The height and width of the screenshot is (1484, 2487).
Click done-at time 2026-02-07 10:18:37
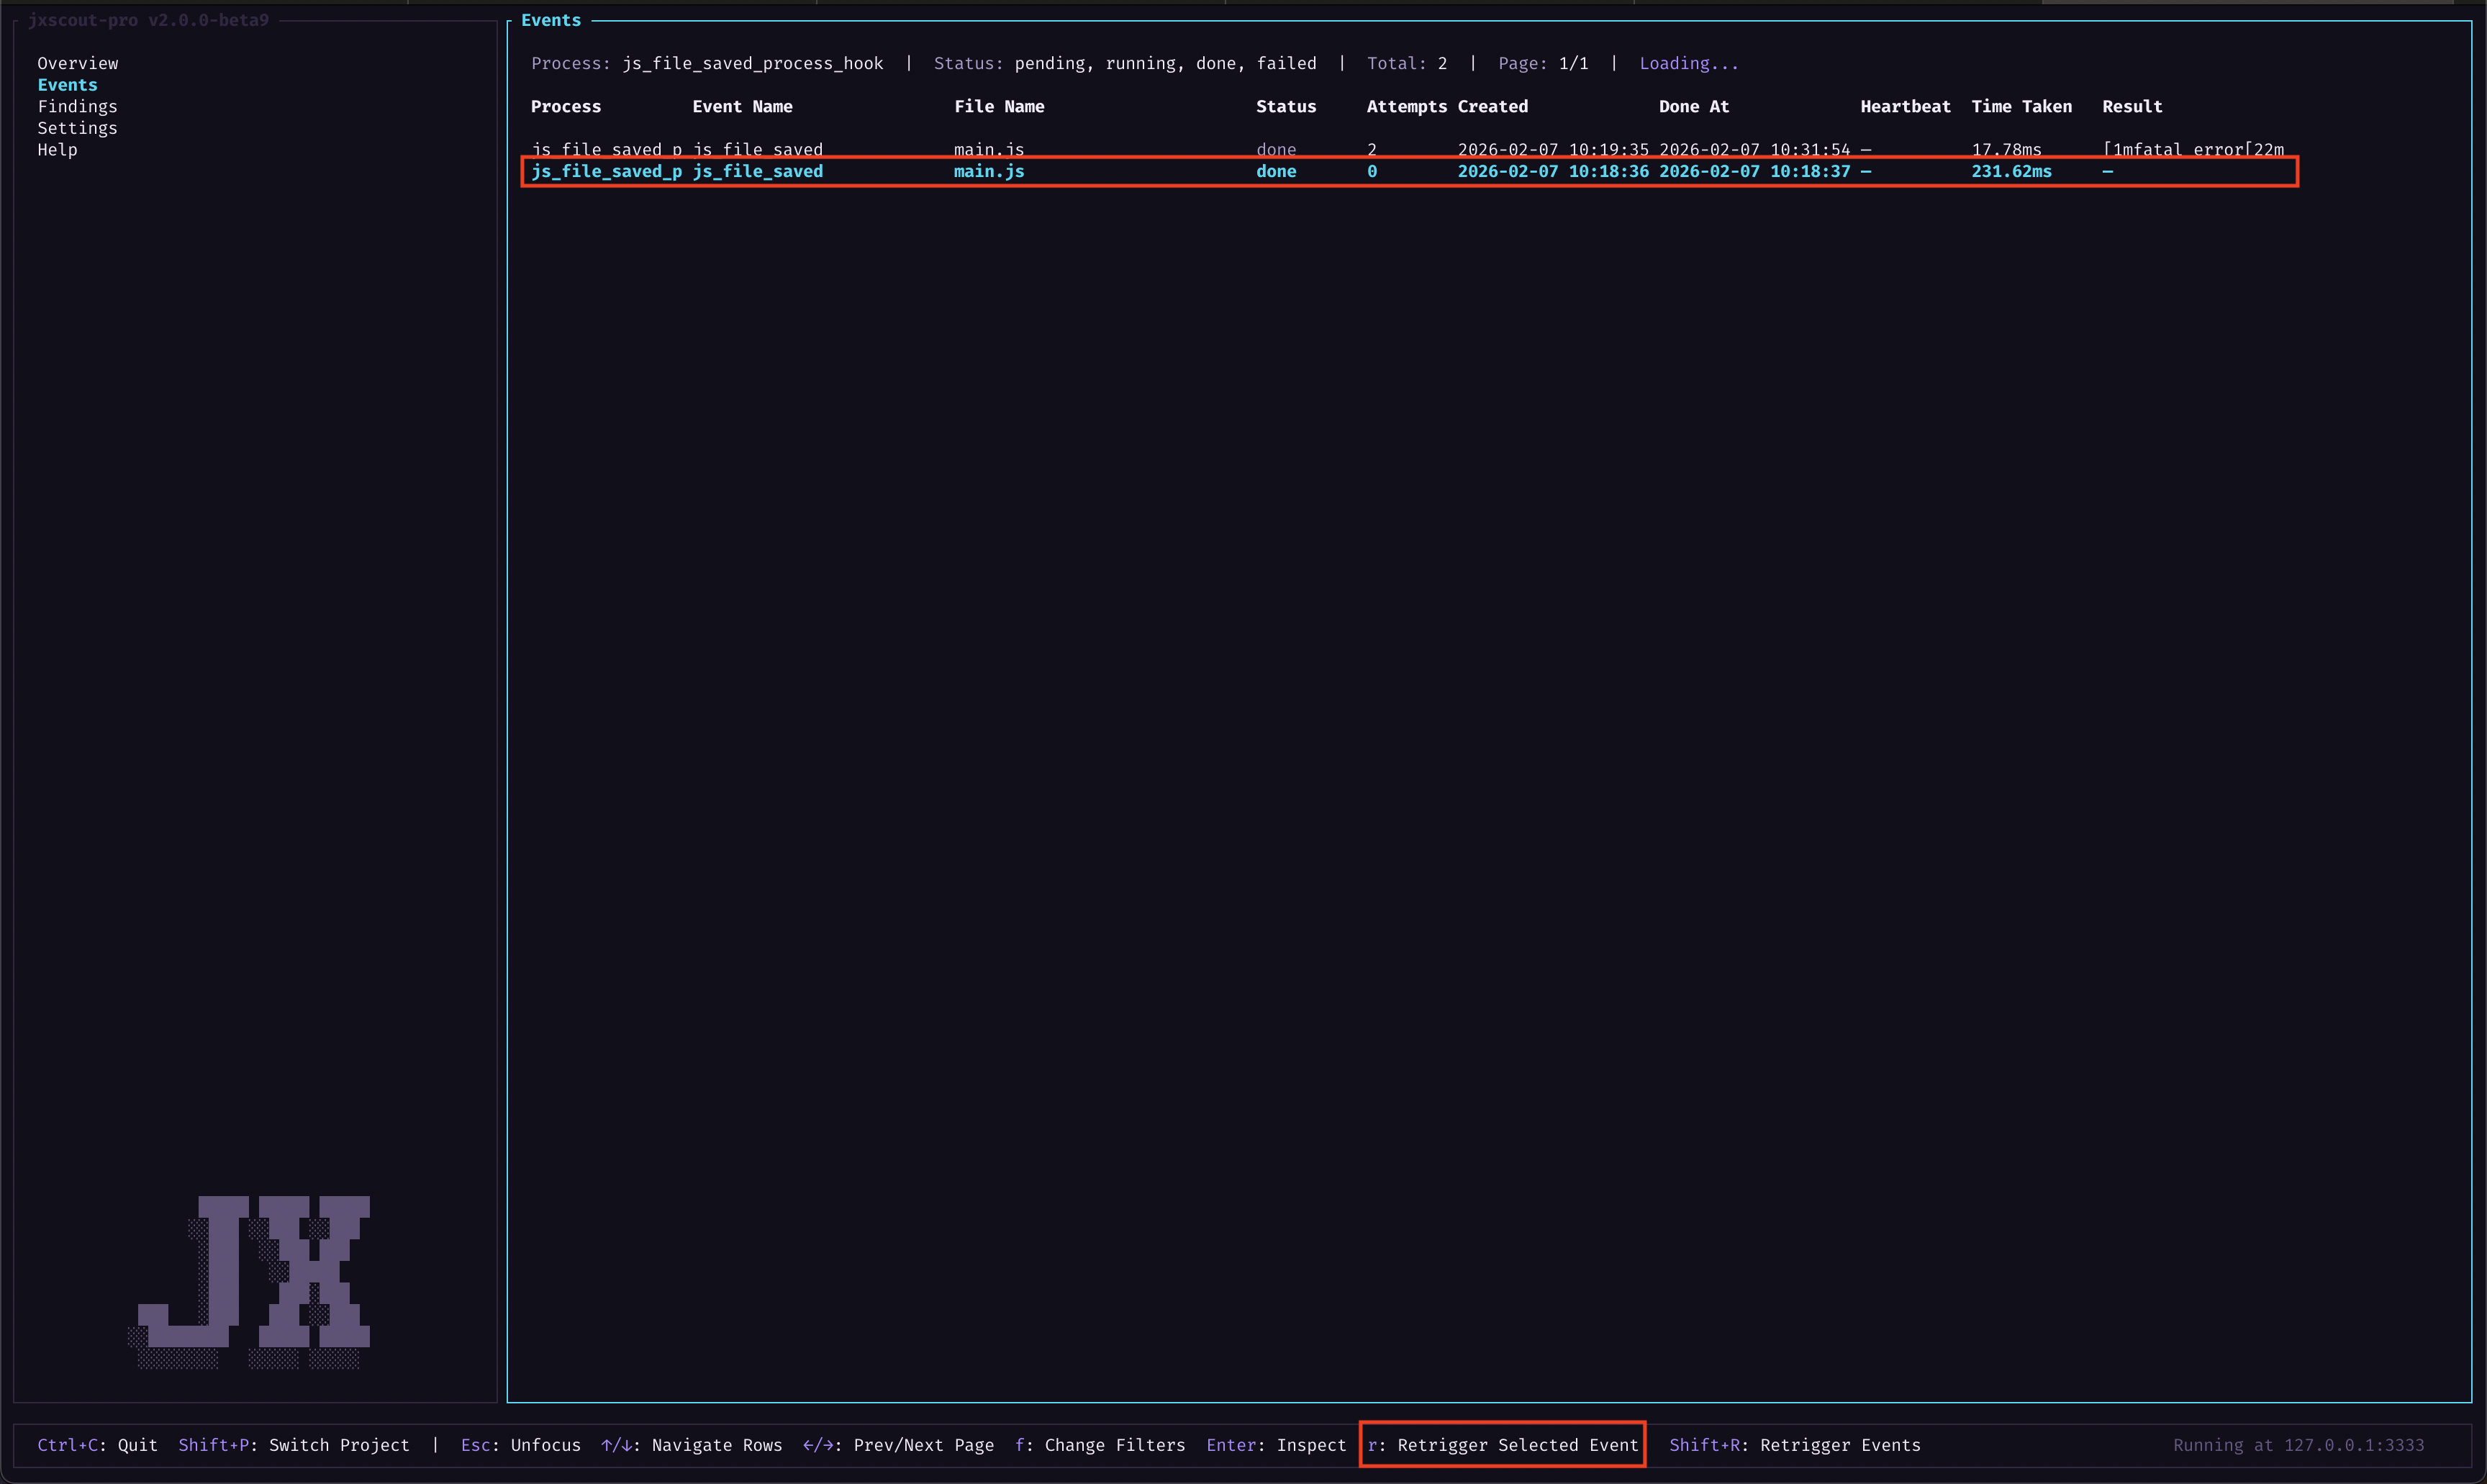pyautogui.click(x=1754, y=171)
